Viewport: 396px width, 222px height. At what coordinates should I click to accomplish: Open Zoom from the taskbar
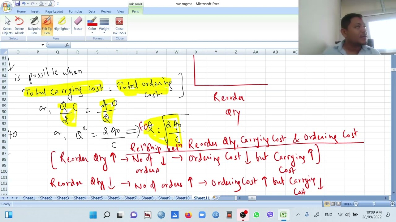202,215
